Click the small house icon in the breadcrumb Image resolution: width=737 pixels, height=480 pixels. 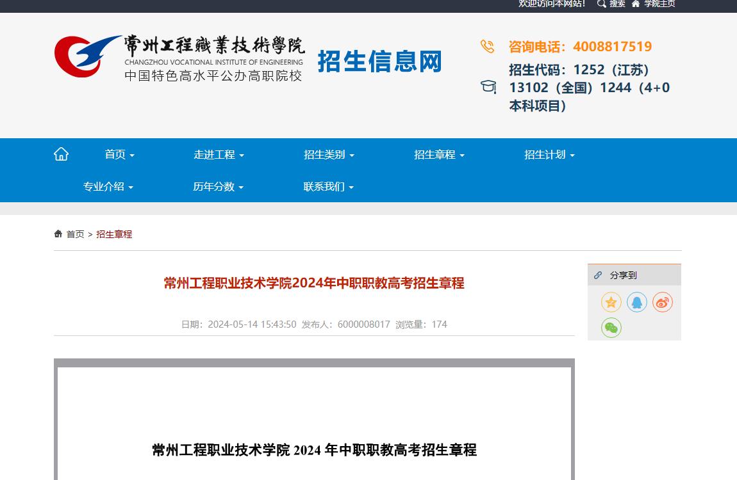pyautogui.click(x=58, y=234)
